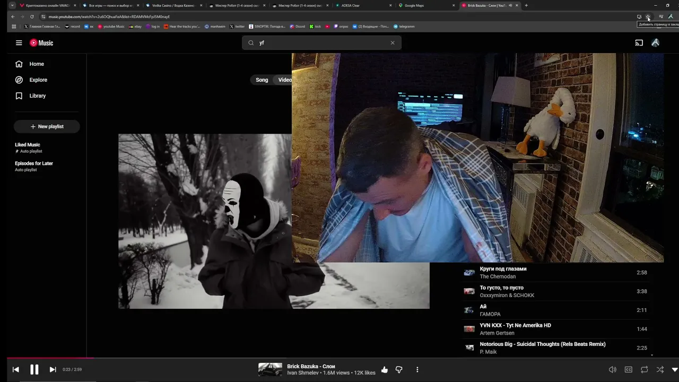Close the Google Maps tab
Image resolution: width=679 pixels, height=382 pixels.
pyautogui.click(x=454, y=5)
